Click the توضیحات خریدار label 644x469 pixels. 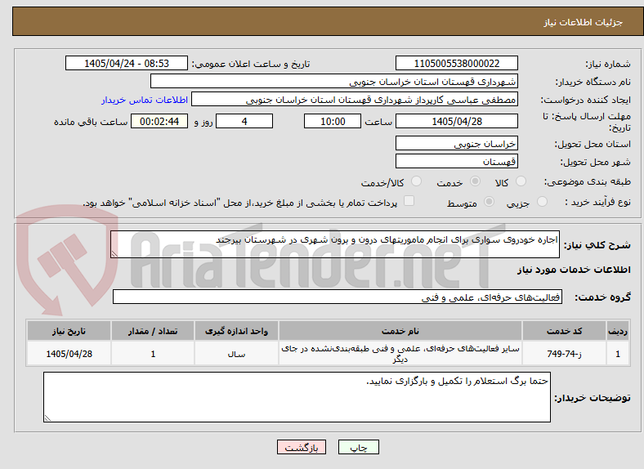coord(593,398)
